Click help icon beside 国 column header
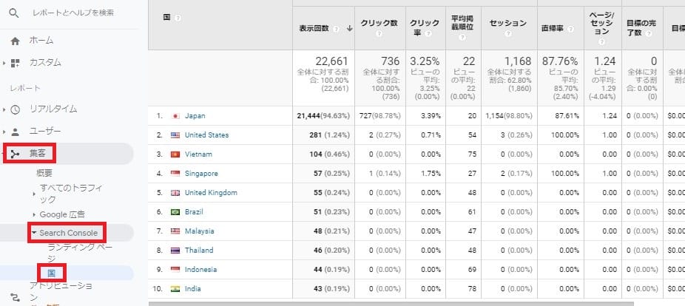 click(178, 18)
